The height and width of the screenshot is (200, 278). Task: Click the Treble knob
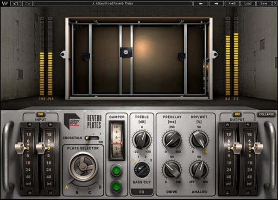[142, 140]
